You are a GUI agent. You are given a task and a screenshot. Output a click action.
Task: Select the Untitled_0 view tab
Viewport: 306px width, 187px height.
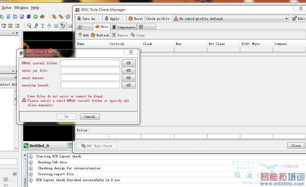point(45,146)
